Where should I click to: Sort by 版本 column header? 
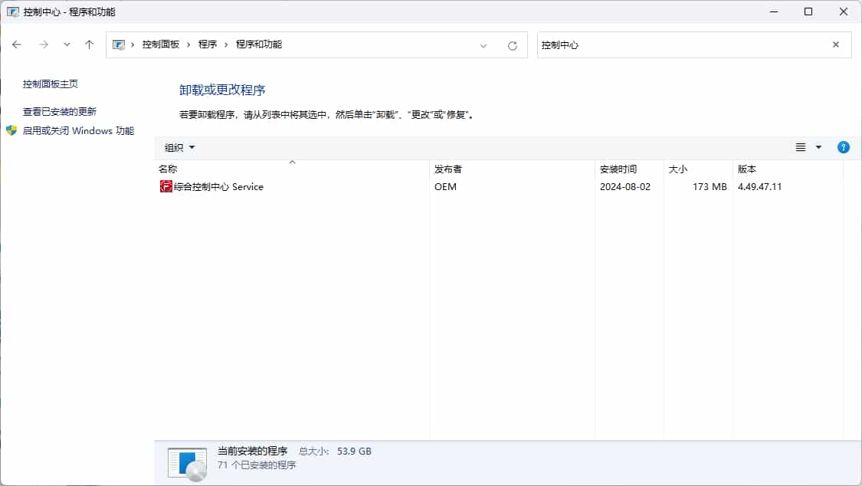pyautogui.click(x=787, y=169)
